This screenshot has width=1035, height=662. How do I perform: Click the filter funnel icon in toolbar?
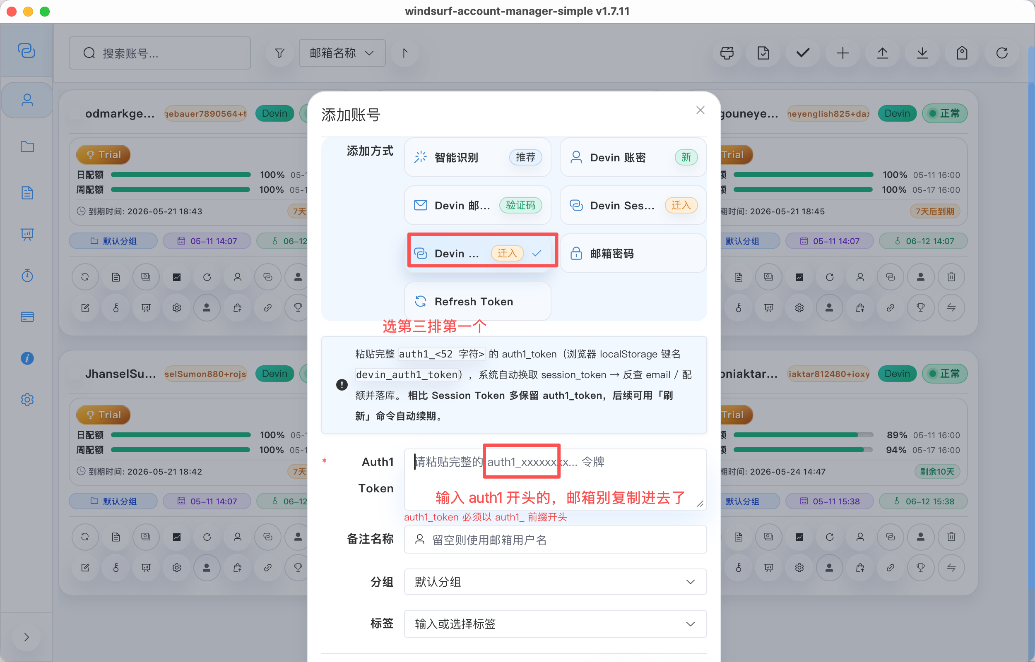(279, 53)
